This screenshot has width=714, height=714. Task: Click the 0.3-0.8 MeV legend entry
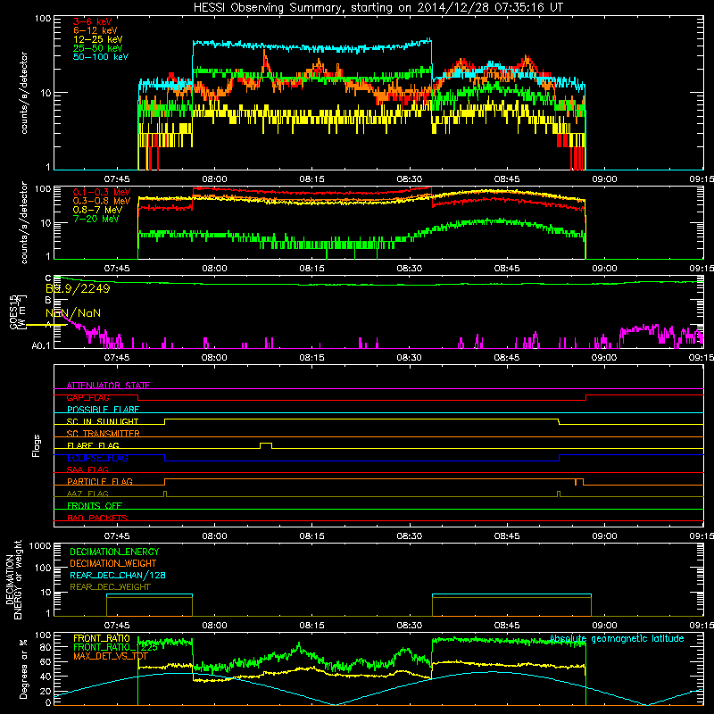point(102,202)
